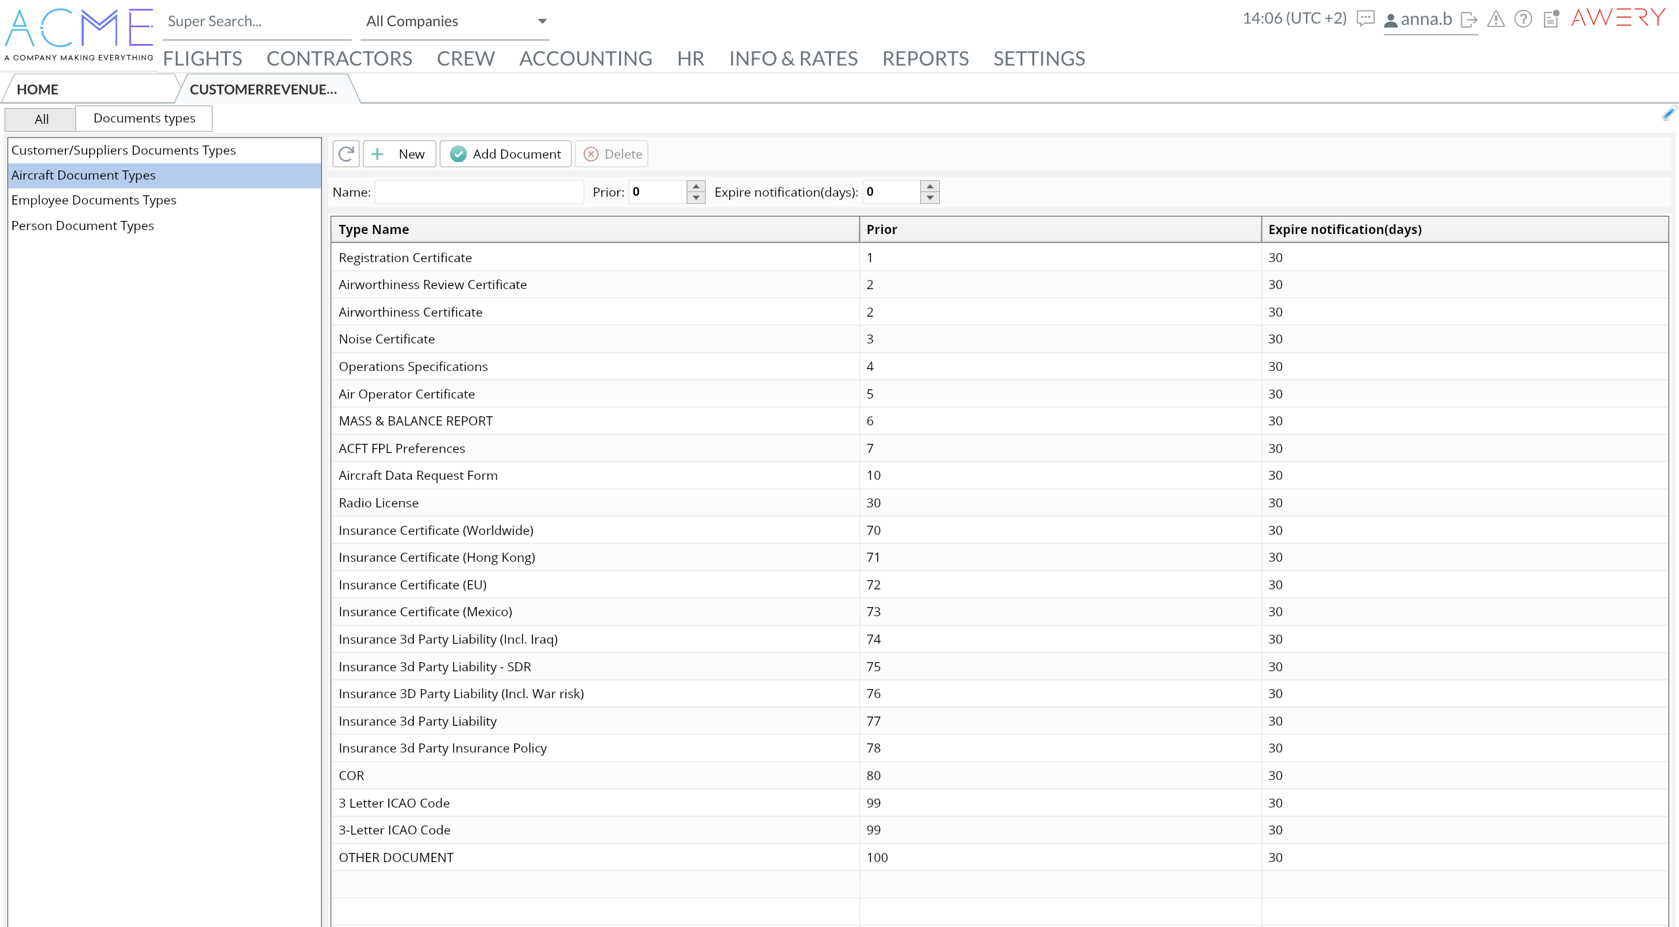Click the Name input field
The height and width of the screenshot is (927, 1679).
(479, 192)
